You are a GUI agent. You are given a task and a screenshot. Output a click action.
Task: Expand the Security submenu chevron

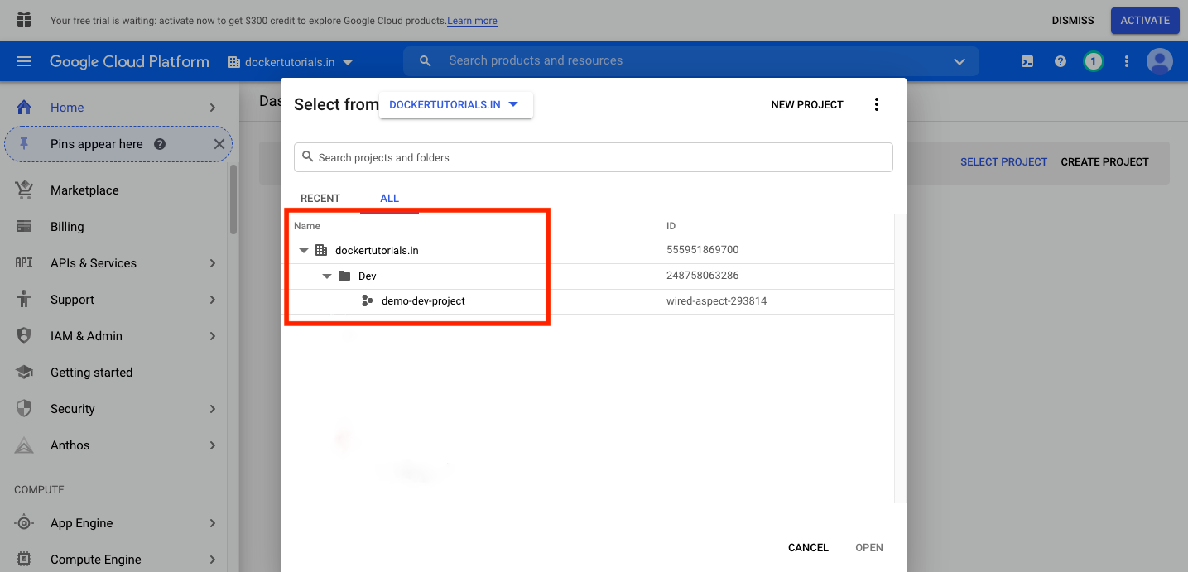coord(213,409)
